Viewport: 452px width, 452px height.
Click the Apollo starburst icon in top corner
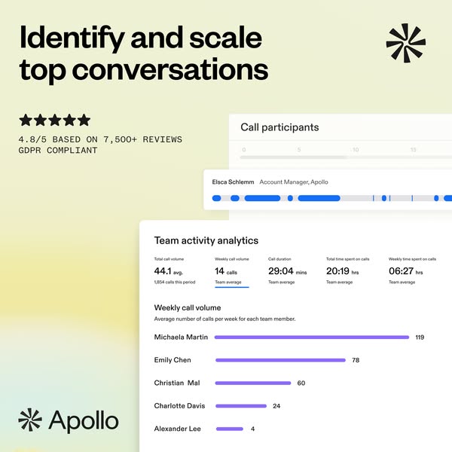[x=405, y=43]
